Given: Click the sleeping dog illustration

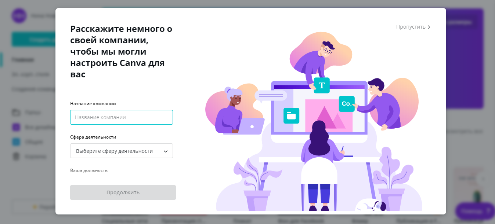Looking at the screenshot, I should point(371,205).
